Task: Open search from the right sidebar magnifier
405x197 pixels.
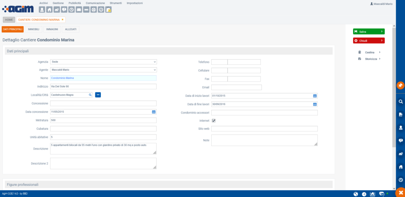Action: pos(400,102)
